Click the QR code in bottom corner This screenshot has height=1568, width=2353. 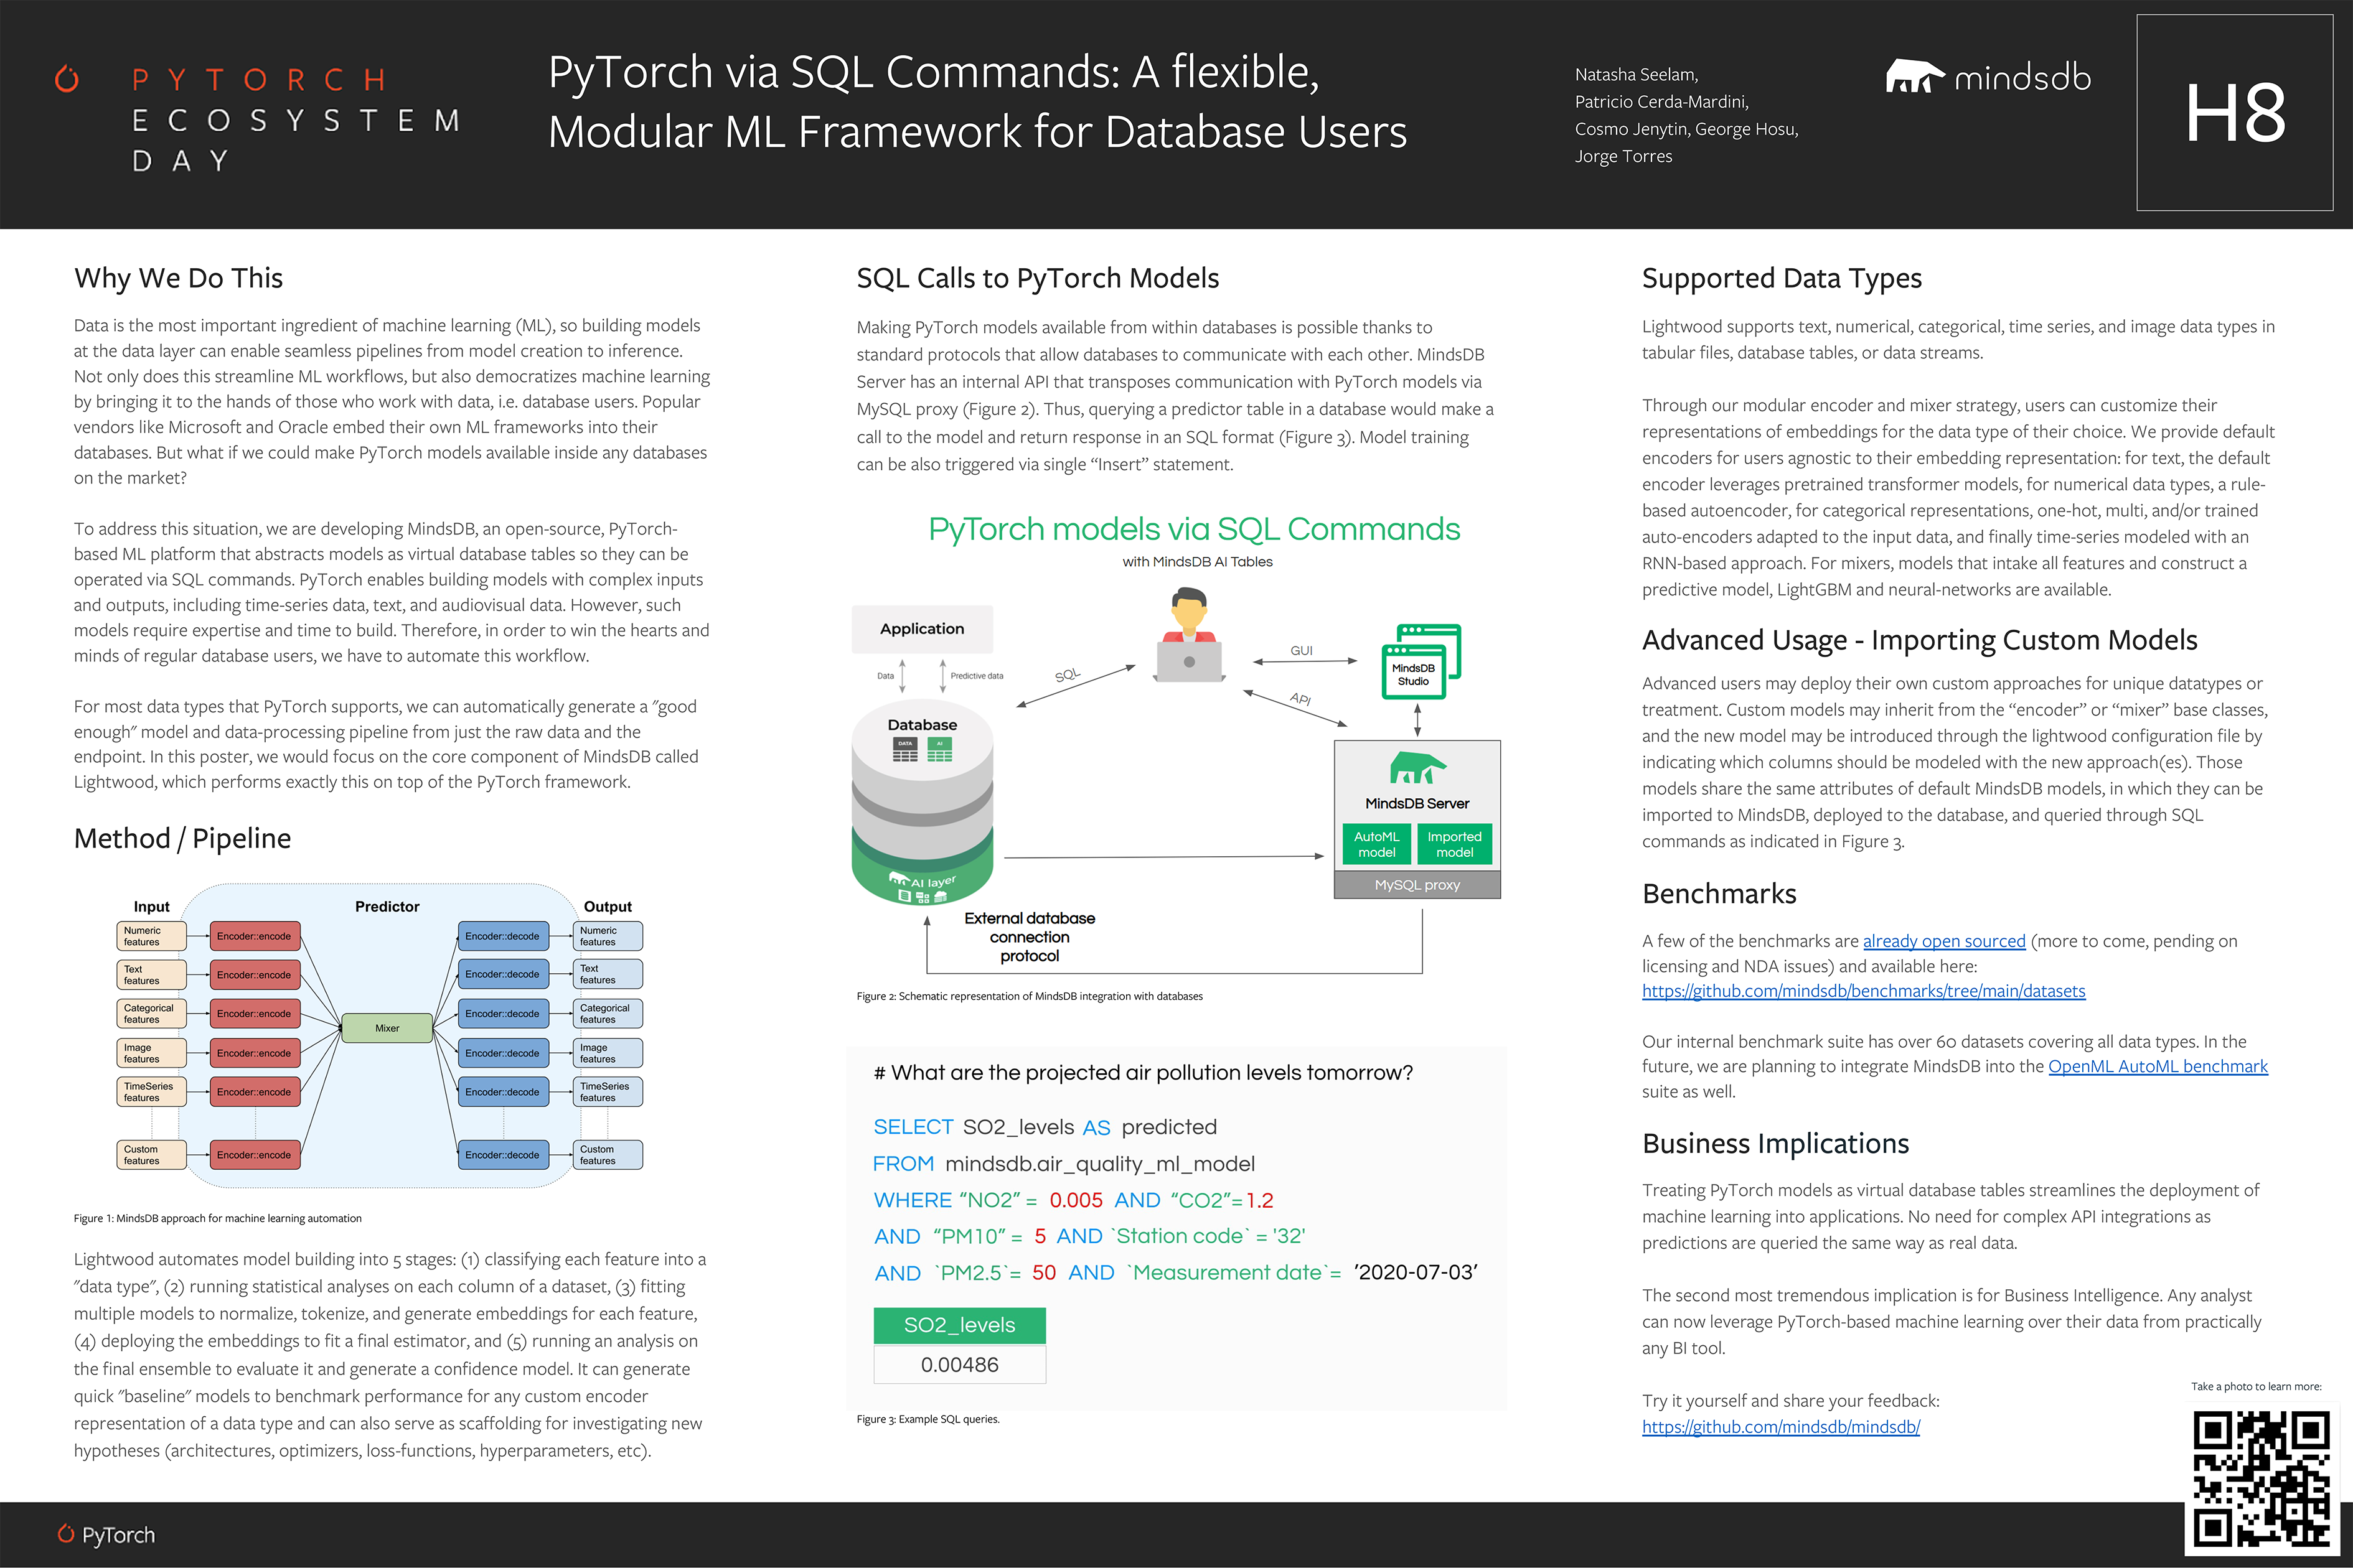(x=2261, y=1478)
